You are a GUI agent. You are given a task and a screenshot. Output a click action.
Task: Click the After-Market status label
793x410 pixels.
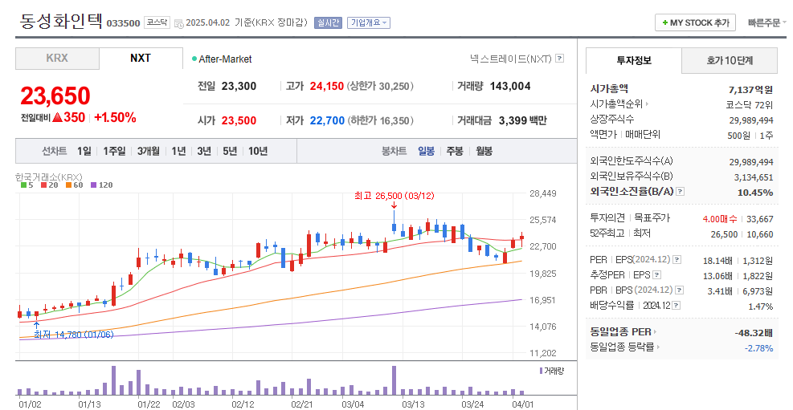tap(225, 59)
